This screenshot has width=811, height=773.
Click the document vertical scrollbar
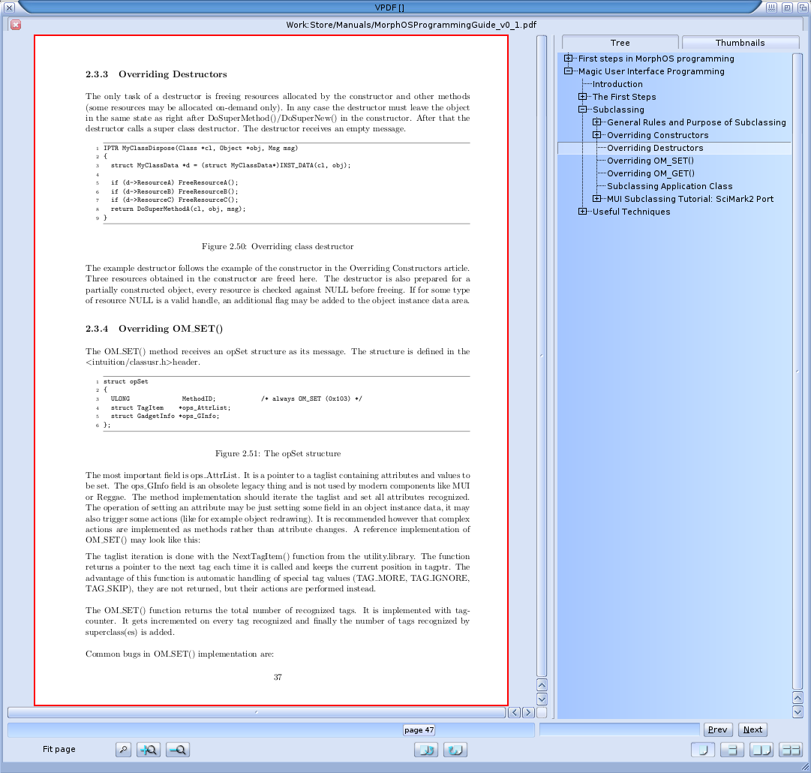(x=542, y=356)
